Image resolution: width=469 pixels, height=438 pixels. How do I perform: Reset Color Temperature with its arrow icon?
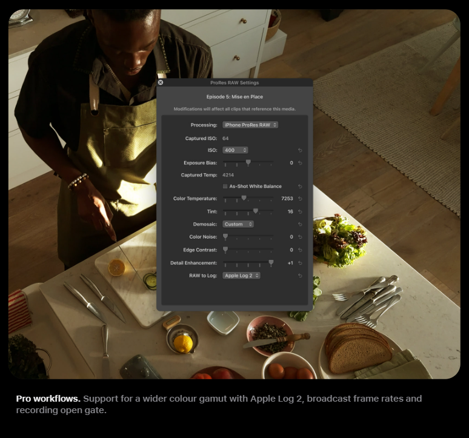pos(300,199)
